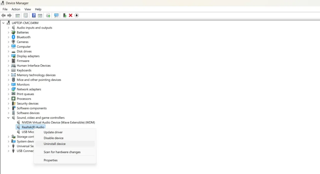This screenshot has height=174, width=320.
Task: Open the File menu
Action: click(x=5, y=9)
